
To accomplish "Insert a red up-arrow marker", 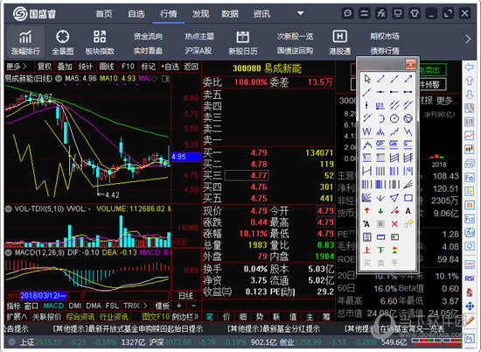I will [367, 211].
